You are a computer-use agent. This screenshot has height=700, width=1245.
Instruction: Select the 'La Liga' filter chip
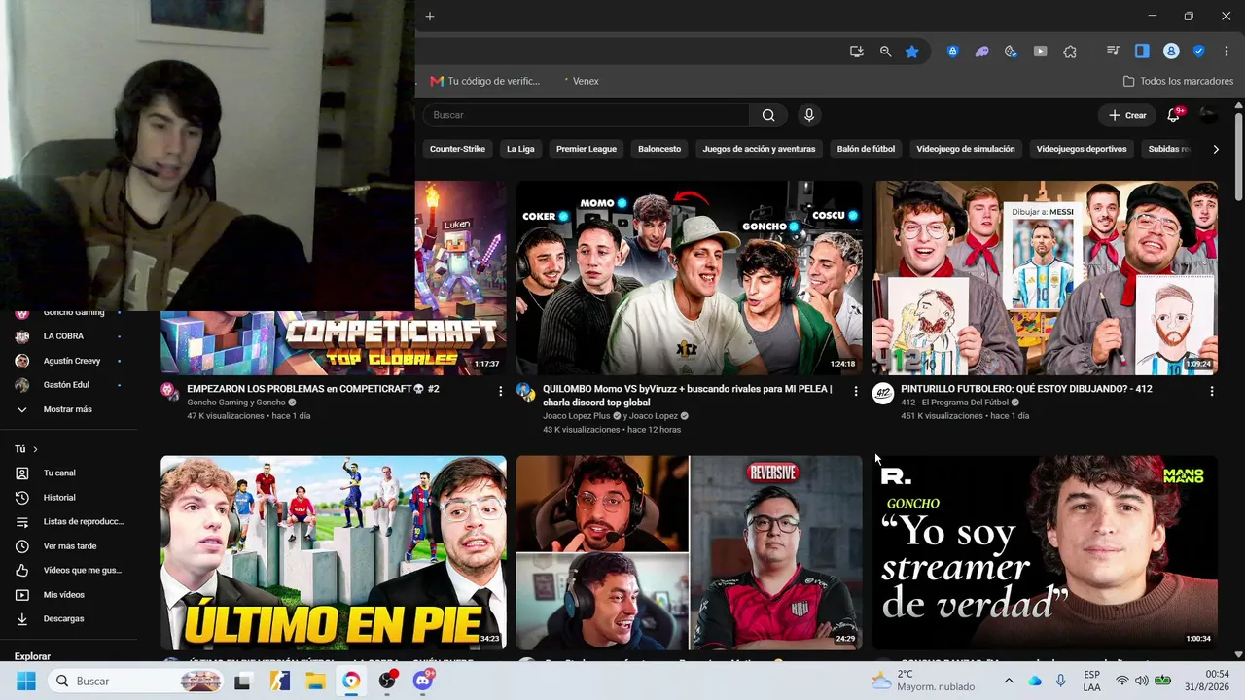point(520,149)
